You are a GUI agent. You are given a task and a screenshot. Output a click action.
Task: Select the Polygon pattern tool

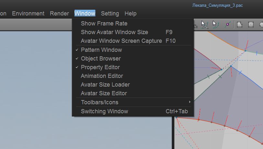click(x=240, y=24)
